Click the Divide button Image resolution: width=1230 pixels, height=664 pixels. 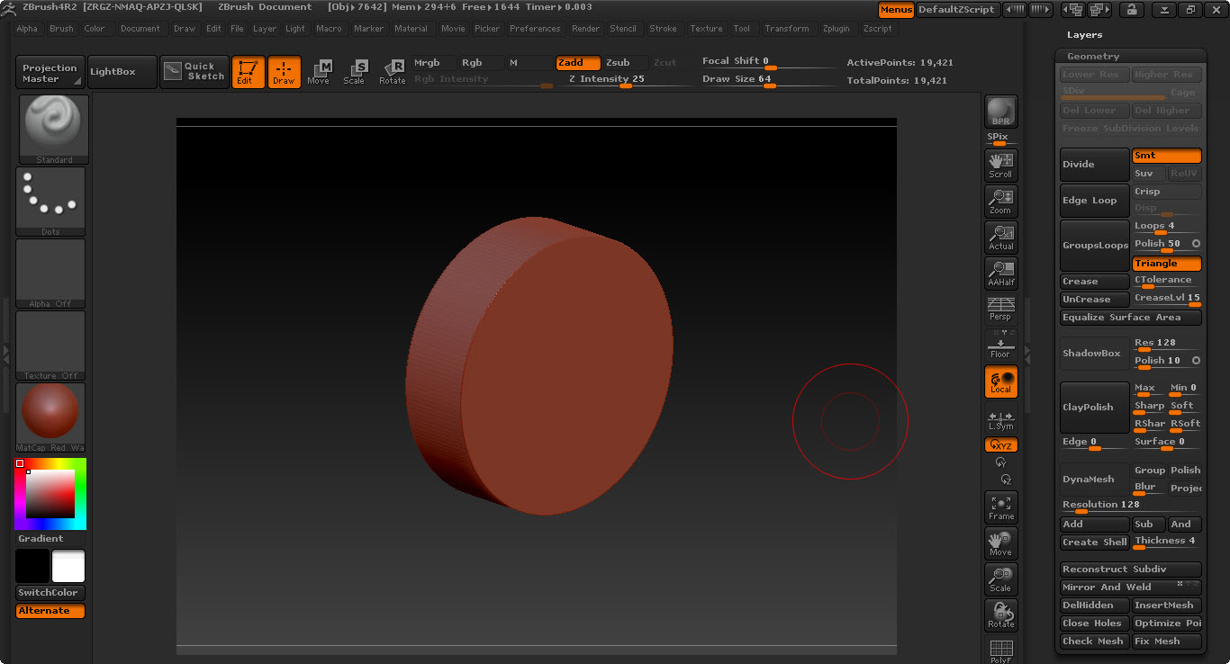(1094, 165)
